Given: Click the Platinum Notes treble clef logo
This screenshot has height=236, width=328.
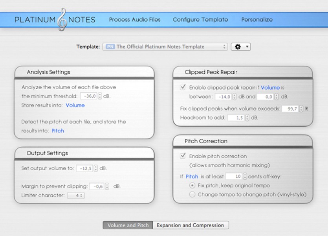Looking at the screenshot, I should pos(62,19).
